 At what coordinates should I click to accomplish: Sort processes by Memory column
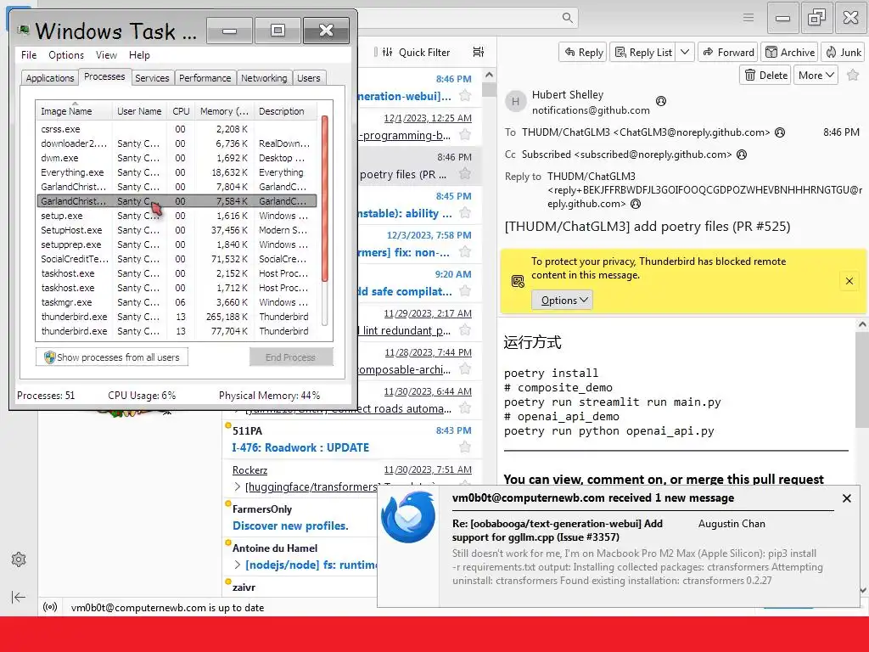pyautogui.click(x=224, y=111)
